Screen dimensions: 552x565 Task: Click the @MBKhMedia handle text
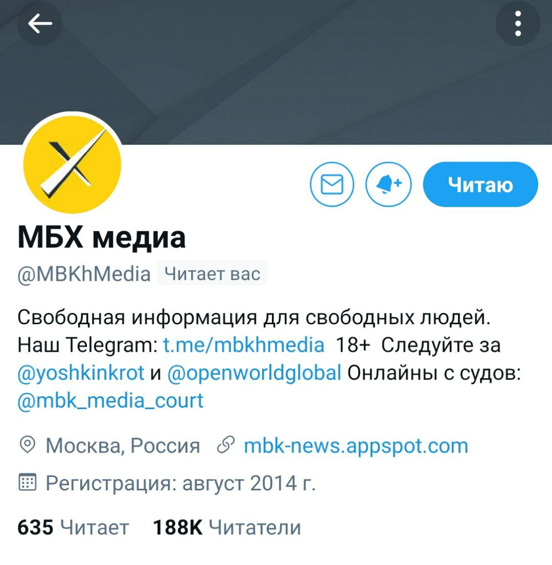[84, 274]
